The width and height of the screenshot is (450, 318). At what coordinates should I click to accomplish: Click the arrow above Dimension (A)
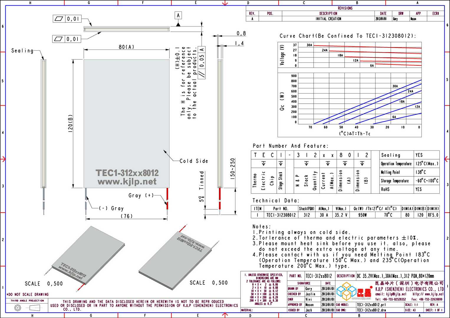pos(345,163)
